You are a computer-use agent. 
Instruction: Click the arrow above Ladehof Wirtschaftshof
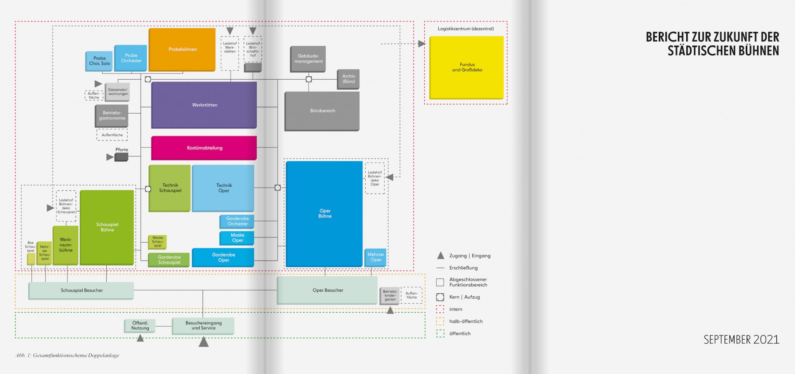click(x=253, y=31)
